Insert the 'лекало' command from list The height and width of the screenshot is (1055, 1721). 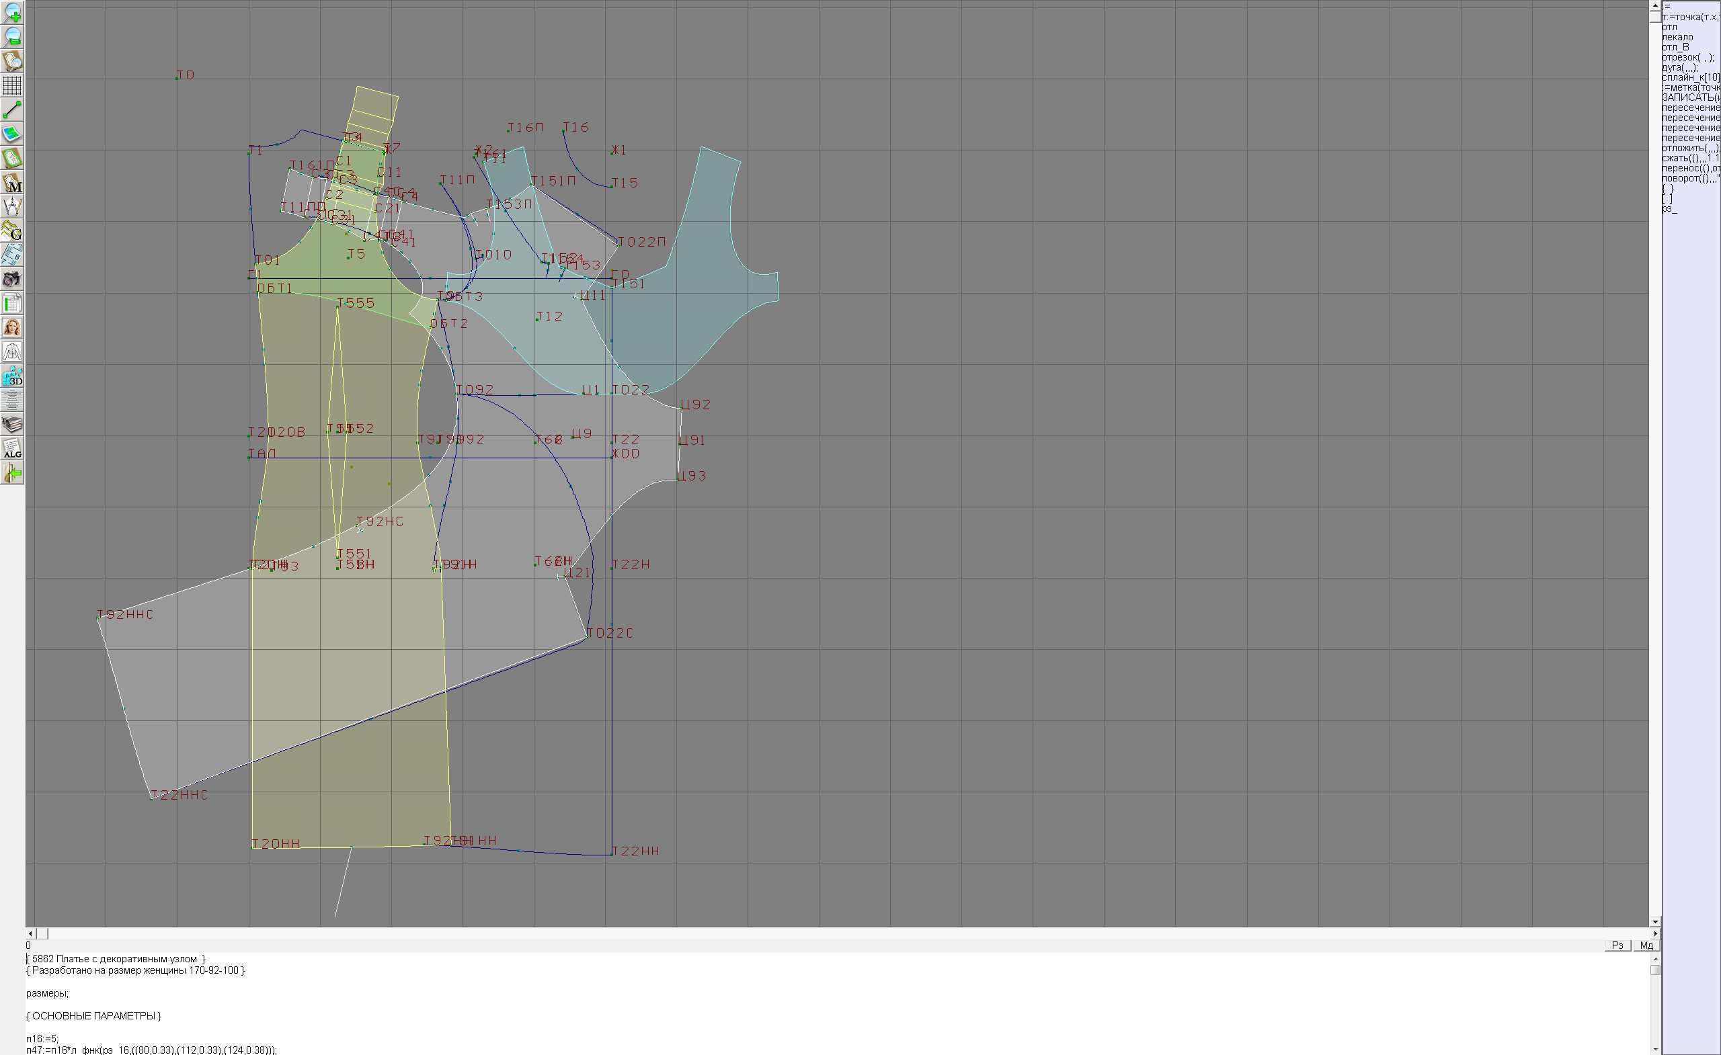click(x=1677, y=37)
